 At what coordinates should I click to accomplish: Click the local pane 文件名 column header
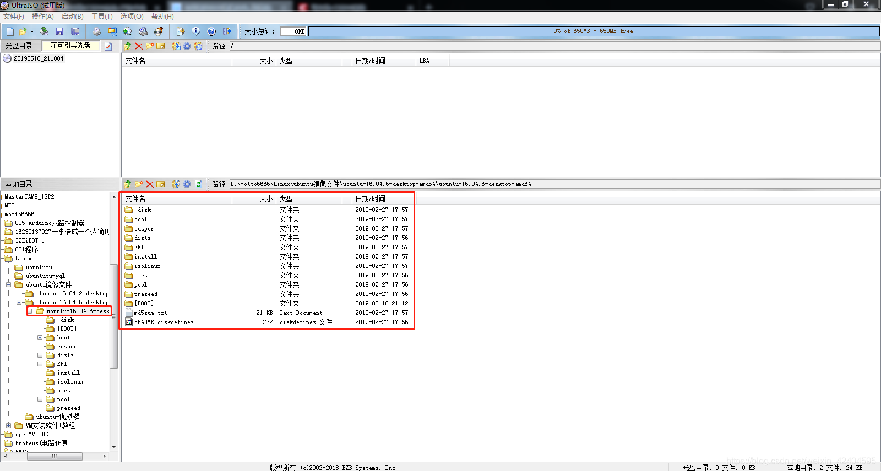tap(178, 199)
